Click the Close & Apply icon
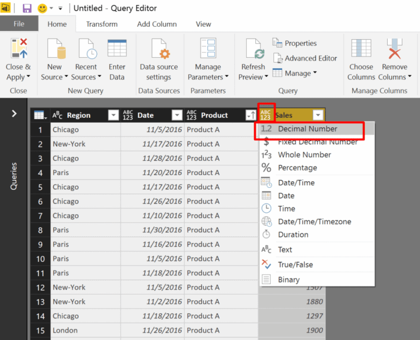Viewport: 420px width, 340px height. pyautogui.click(x=19, y=49)
